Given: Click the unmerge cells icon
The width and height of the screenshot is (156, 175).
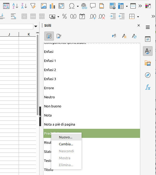Looking at the screenshot, I should point(42,16).
